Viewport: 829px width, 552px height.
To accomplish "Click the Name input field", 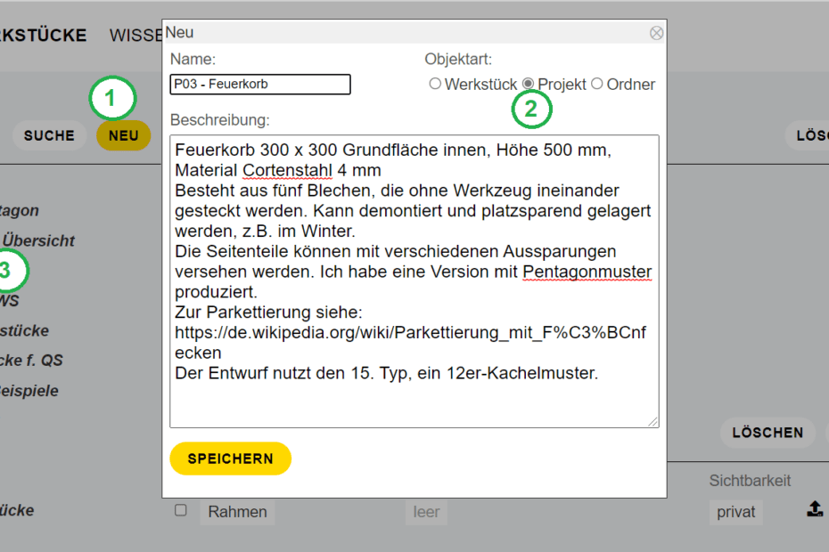I will (260, 85).
